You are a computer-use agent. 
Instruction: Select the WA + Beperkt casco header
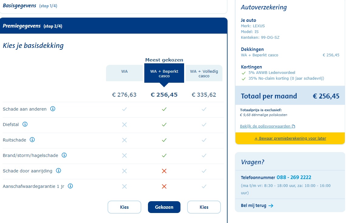[164, 73]
